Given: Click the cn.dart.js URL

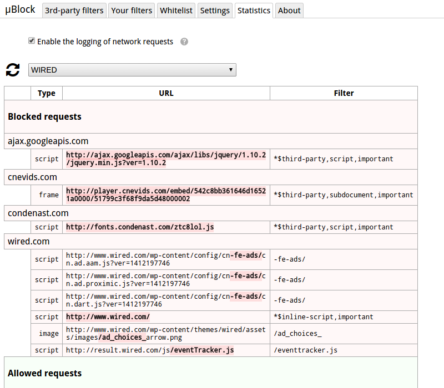Looking at the screenshot, I should [166, 300].
